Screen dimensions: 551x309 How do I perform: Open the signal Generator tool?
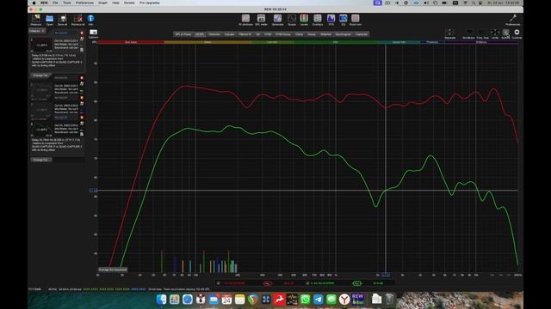coord(277,19)
